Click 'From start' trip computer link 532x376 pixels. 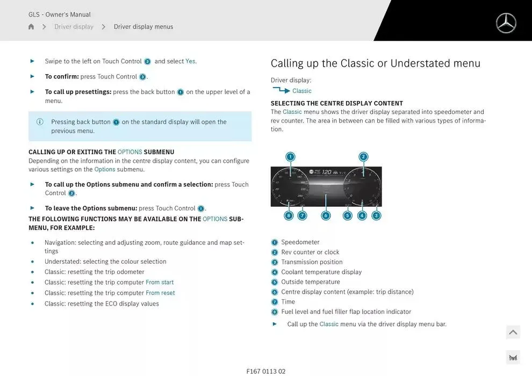pos(160,282)
